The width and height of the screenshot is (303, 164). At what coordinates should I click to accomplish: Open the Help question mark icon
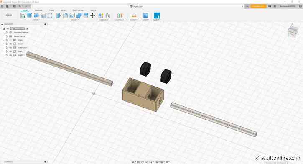[300, 6]
